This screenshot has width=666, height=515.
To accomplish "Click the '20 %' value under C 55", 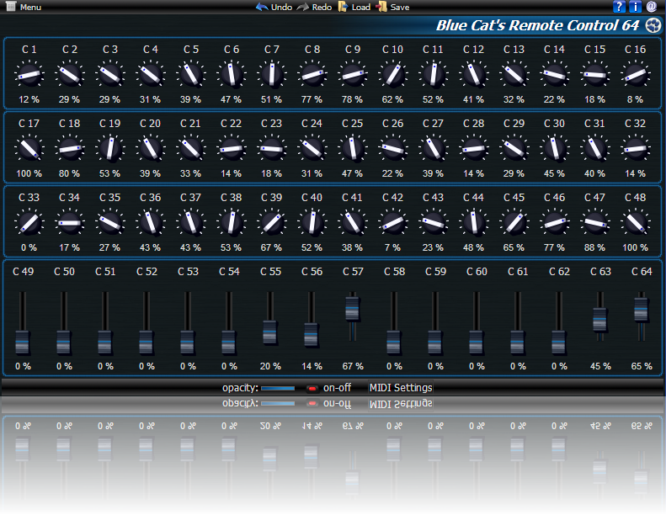I will tap(270, 366).
